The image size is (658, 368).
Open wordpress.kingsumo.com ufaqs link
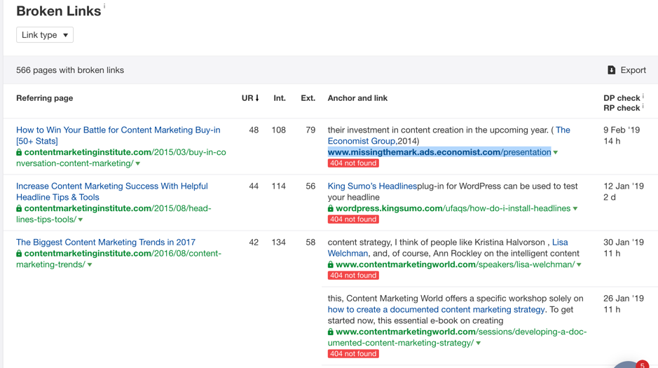click(x=453, y=209)
